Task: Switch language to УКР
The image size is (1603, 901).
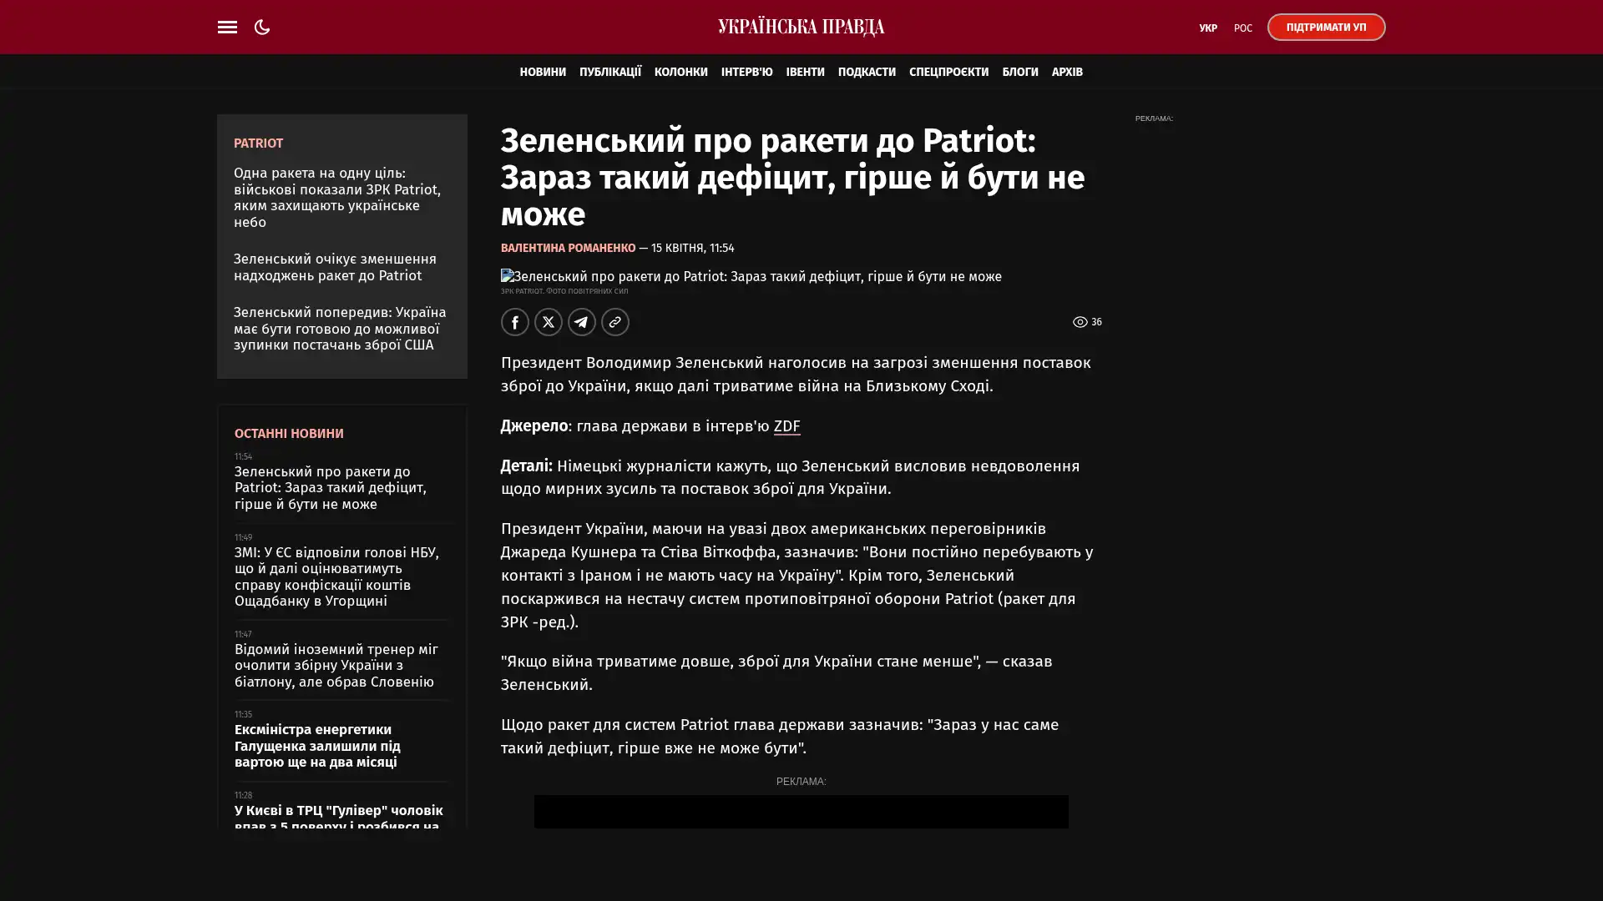Action: [1207, 28]
